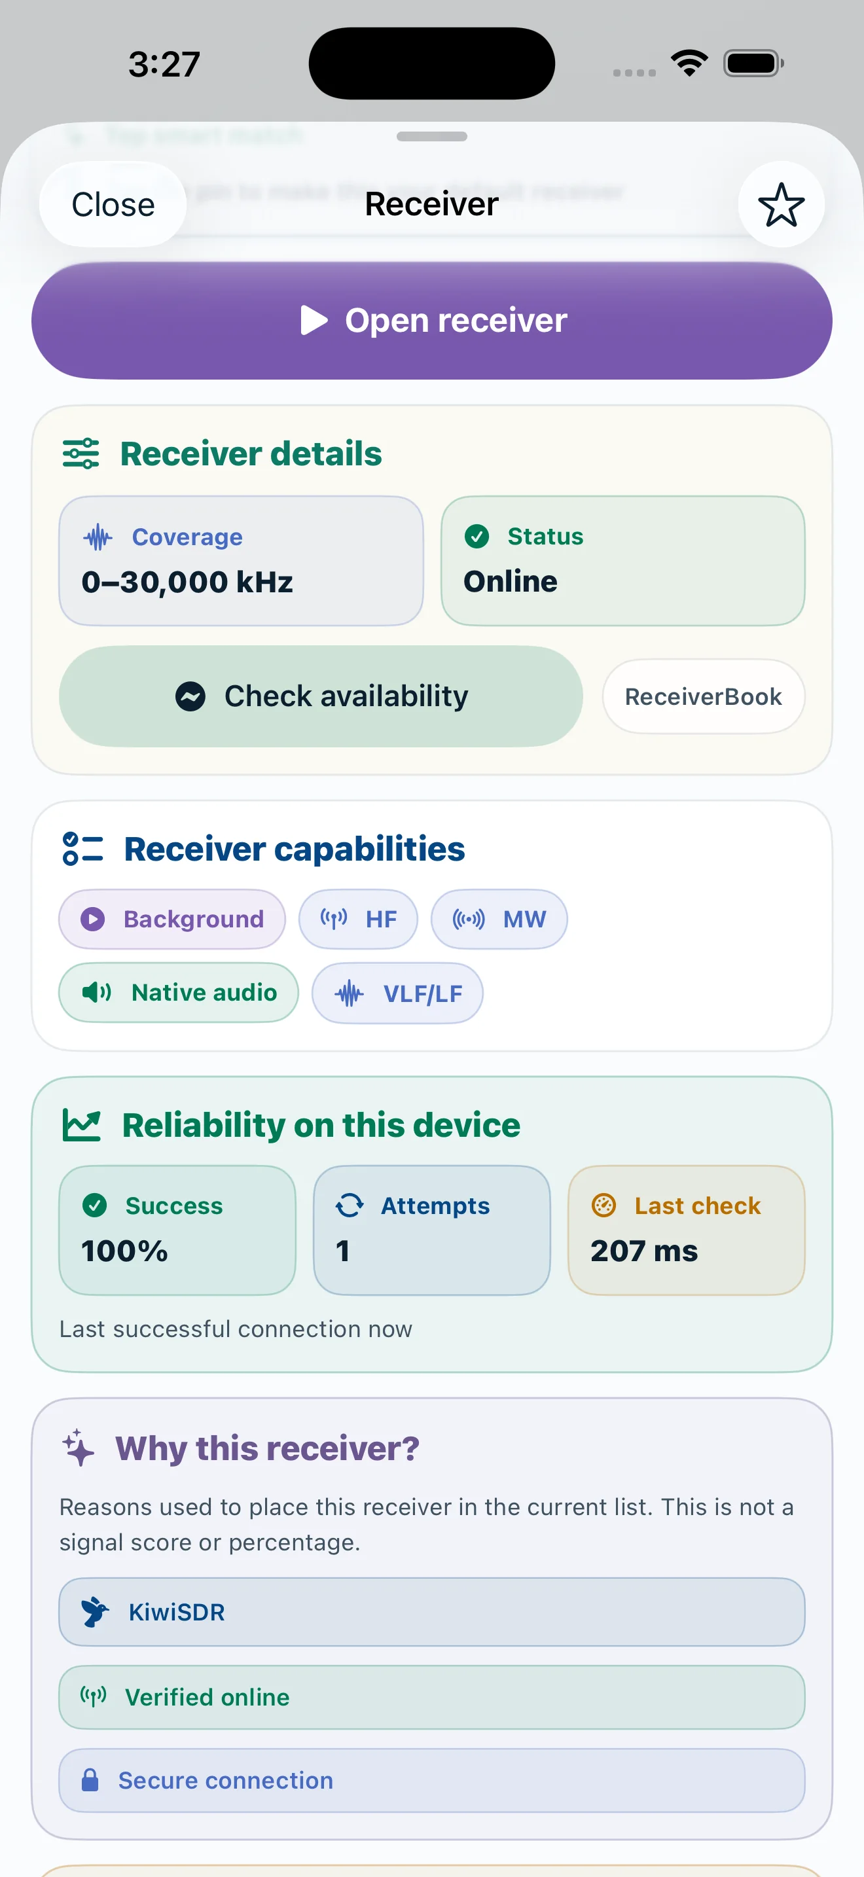Select the KiwiSDR reason row
Viewport: 864px width, 1877px height.
point(432,1612)
